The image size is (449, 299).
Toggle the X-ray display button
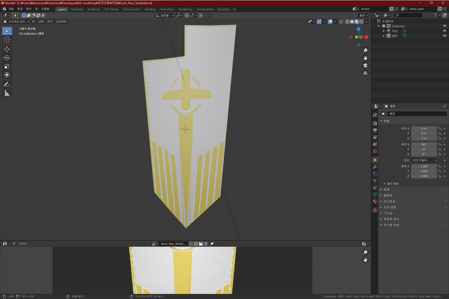tap(341, 22)
